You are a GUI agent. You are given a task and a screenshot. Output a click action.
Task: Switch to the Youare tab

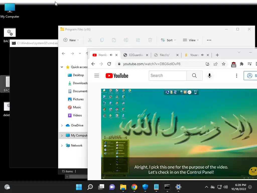[x=195, y=55]
